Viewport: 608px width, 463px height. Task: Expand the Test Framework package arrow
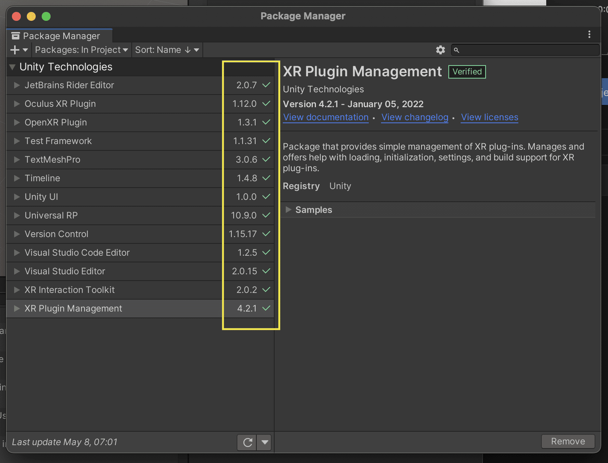pos(17,141)
